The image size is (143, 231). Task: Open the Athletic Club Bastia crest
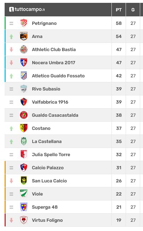tap(24, 49)
